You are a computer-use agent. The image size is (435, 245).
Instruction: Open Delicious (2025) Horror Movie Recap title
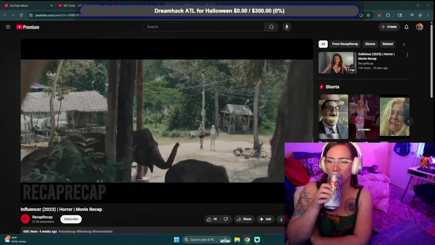tap(376, 56)
